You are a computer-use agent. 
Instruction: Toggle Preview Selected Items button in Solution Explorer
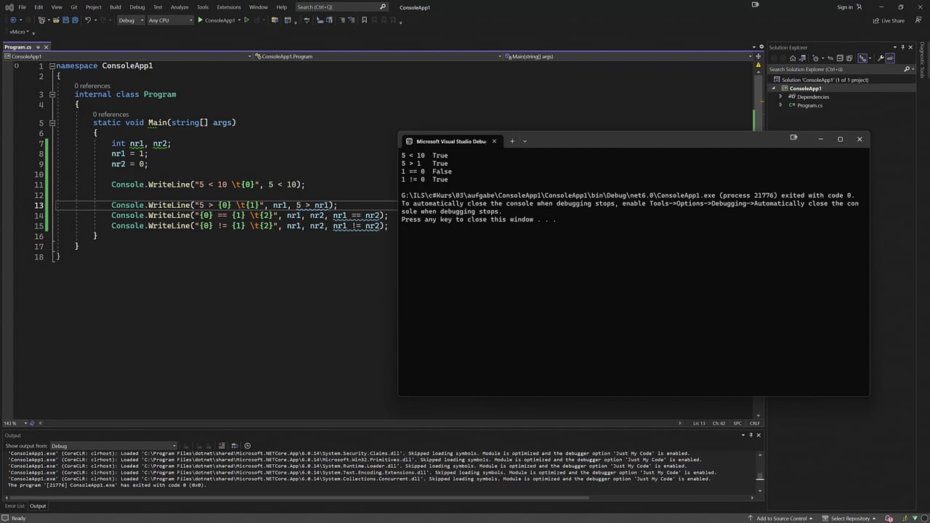(890, 58)
